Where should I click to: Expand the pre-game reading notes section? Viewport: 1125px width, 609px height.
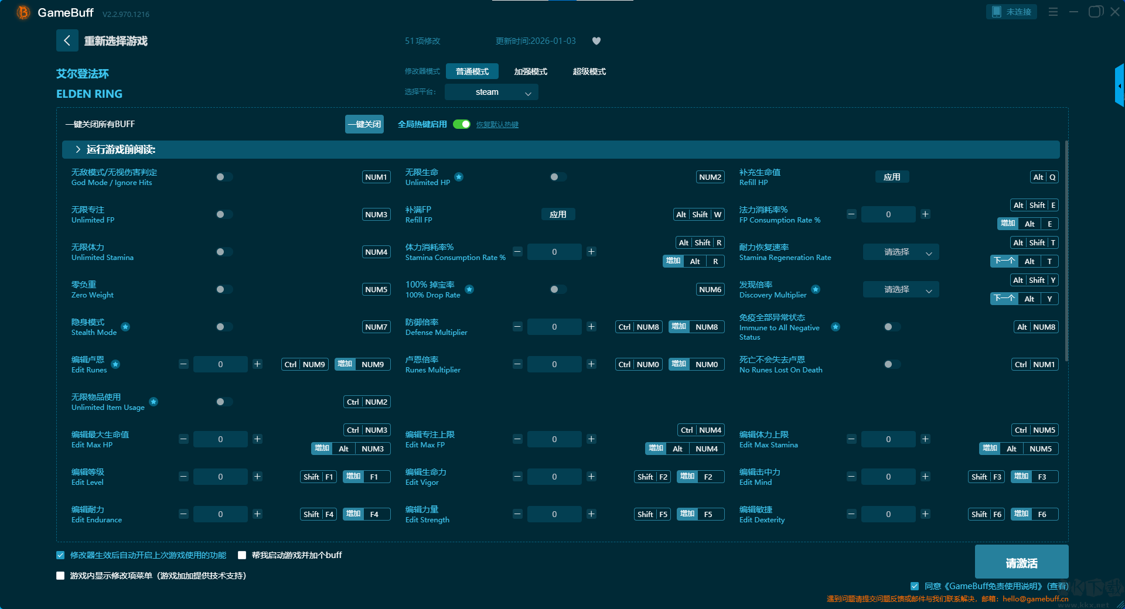[x=79, y=149]
